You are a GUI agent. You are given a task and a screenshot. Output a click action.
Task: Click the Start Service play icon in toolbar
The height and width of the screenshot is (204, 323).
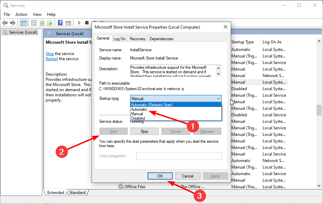[x=79, y=23]
